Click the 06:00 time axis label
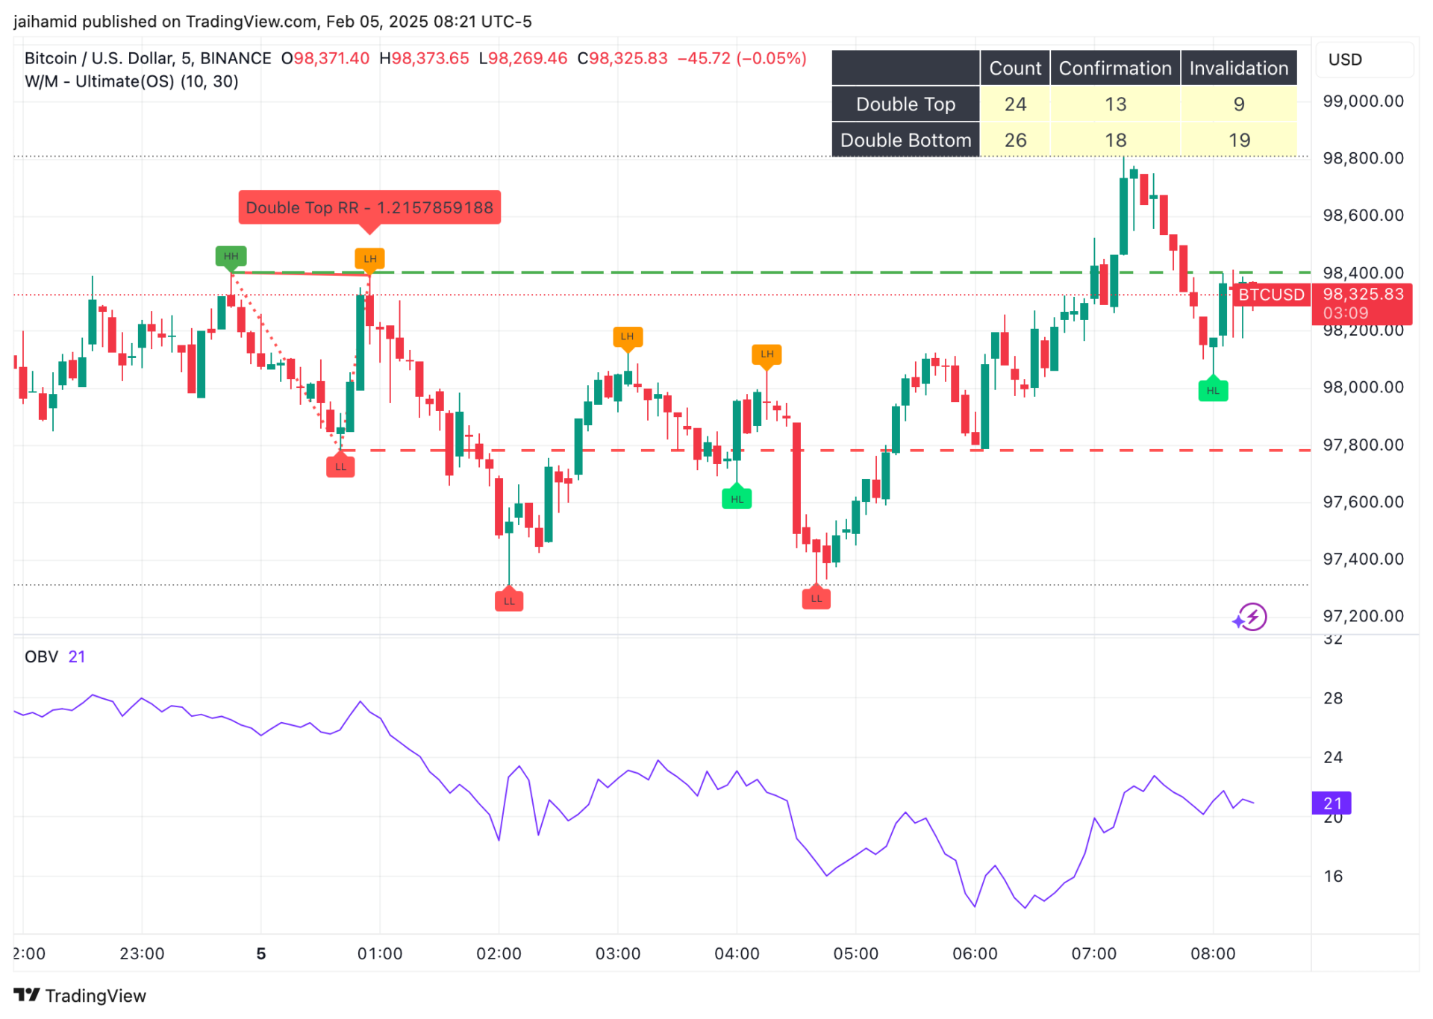 975,953
